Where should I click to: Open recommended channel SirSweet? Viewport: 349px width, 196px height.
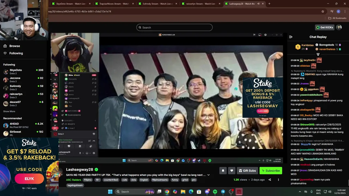23,133
